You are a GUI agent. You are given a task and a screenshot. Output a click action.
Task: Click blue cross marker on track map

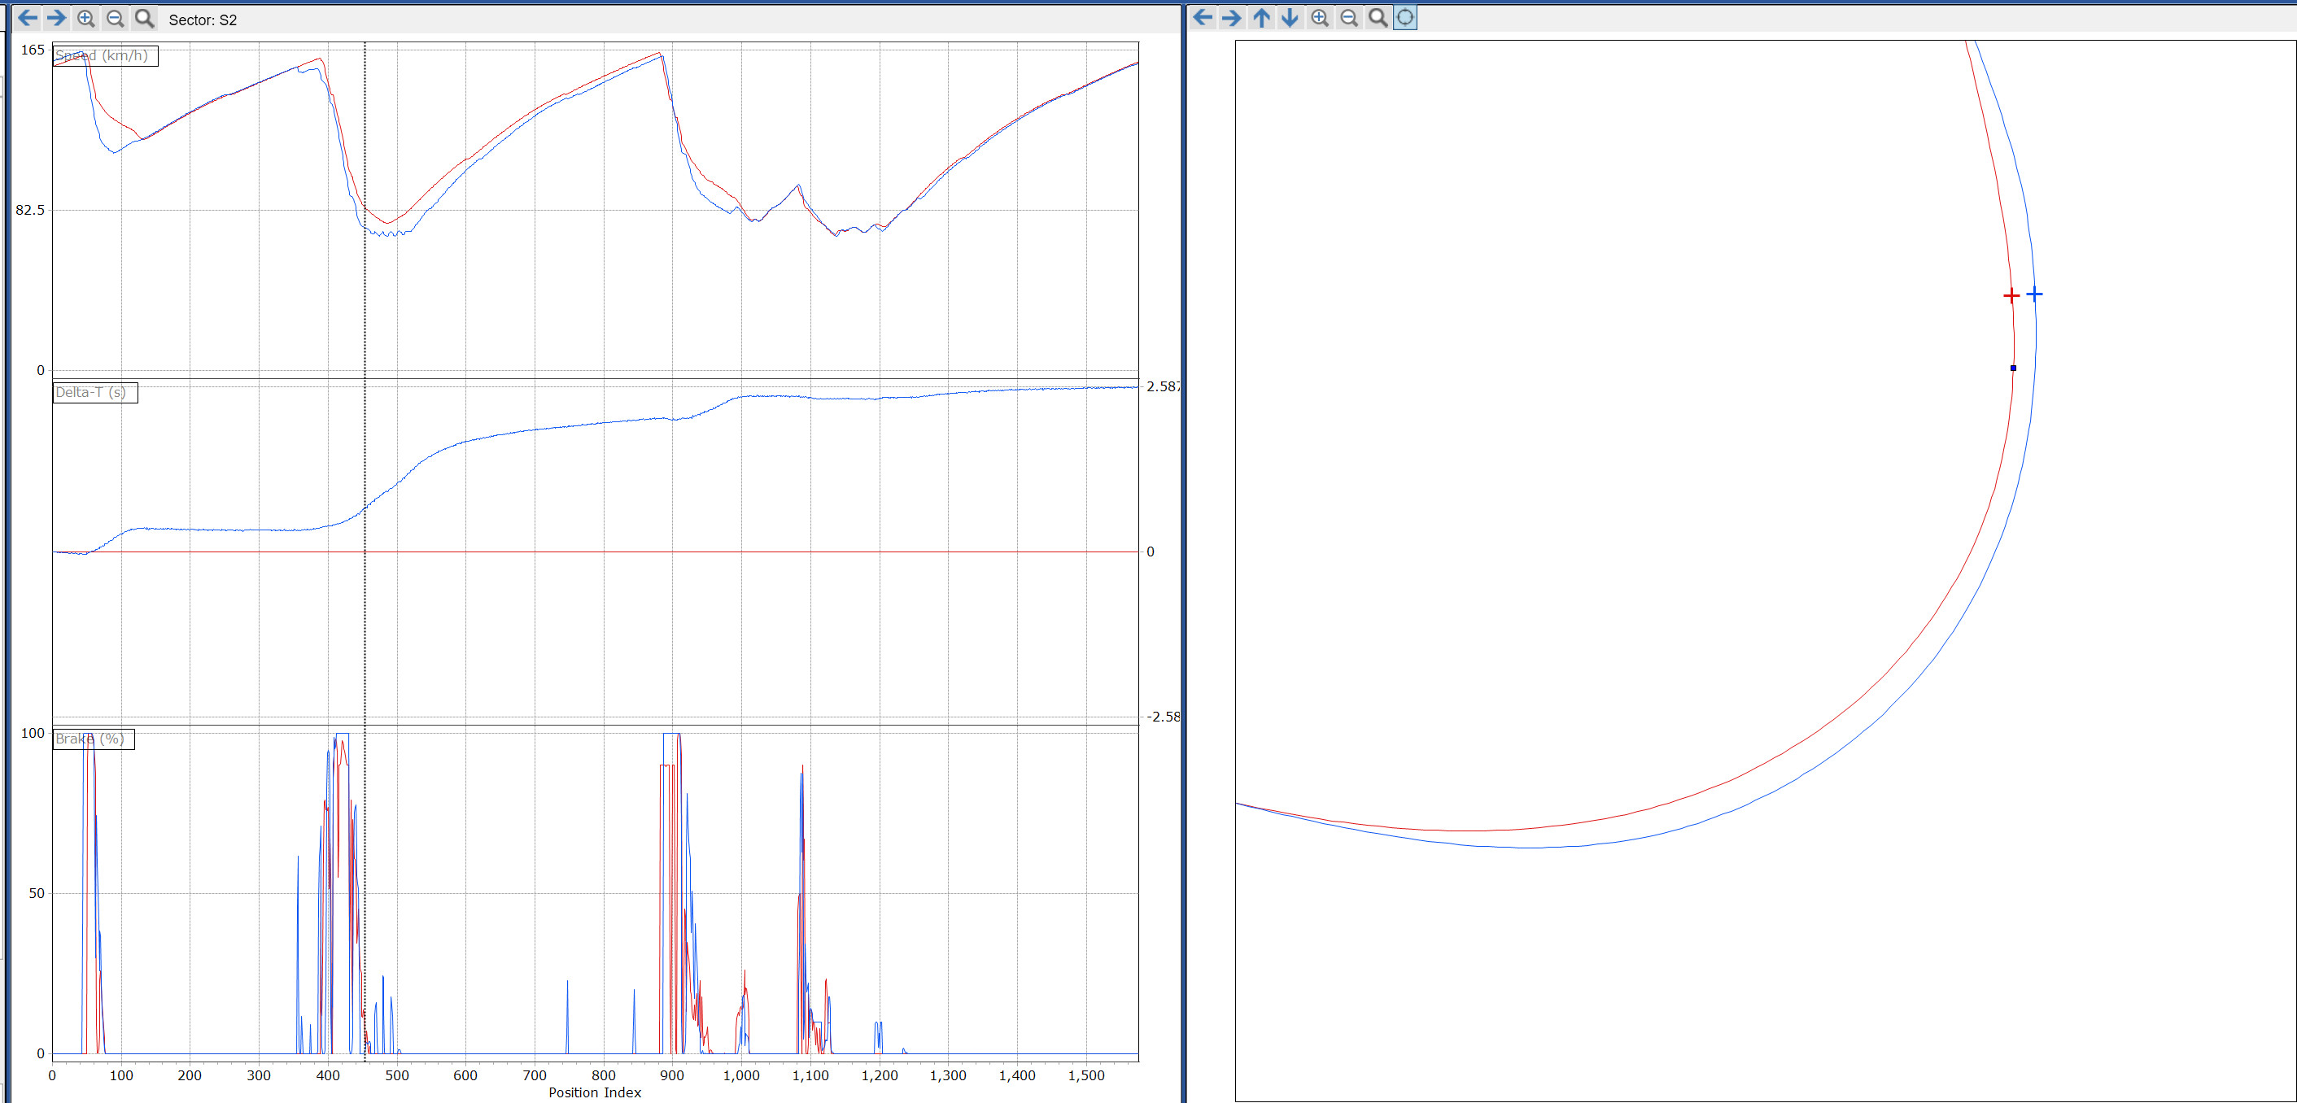(2034, 294)
